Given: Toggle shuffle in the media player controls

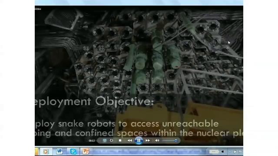Looking at the screenshot, I should (105, 140).
